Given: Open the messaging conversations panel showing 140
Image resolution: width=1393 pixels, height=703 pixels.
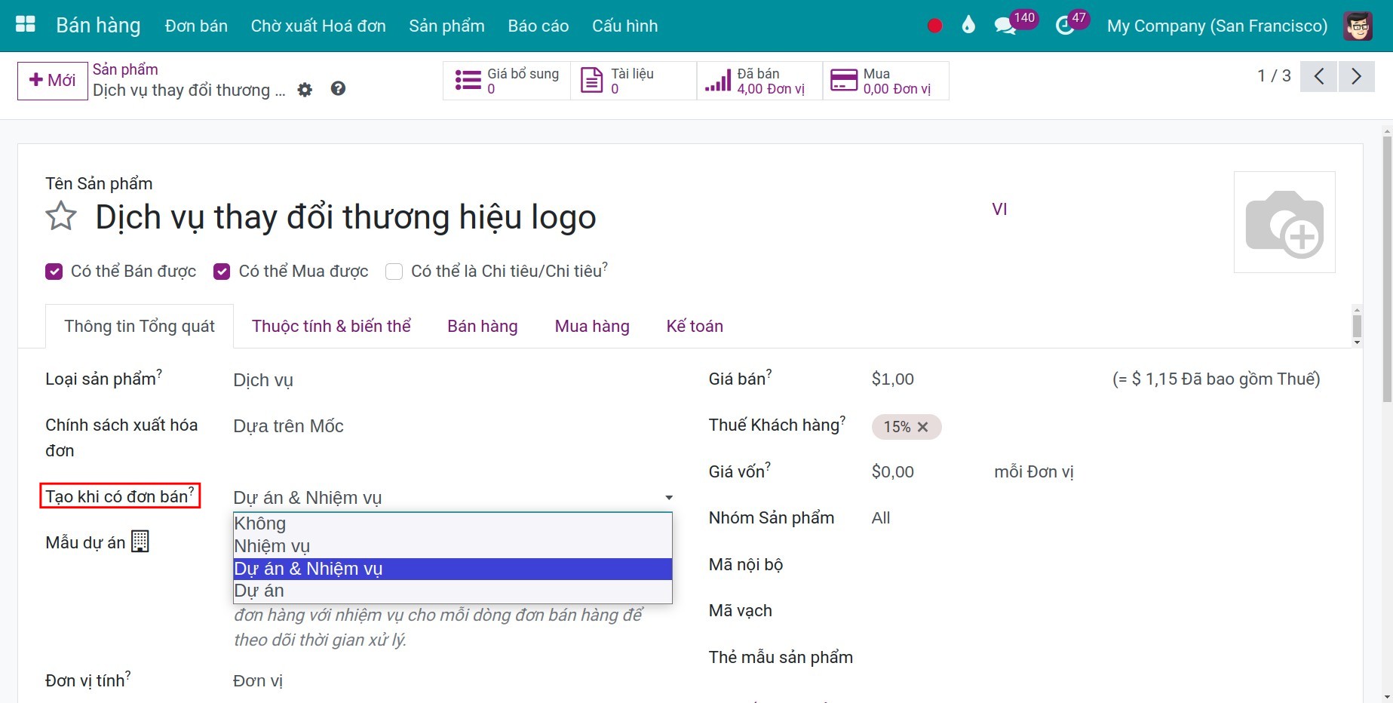Looking at the screenshot, I should click(1005, 26).
